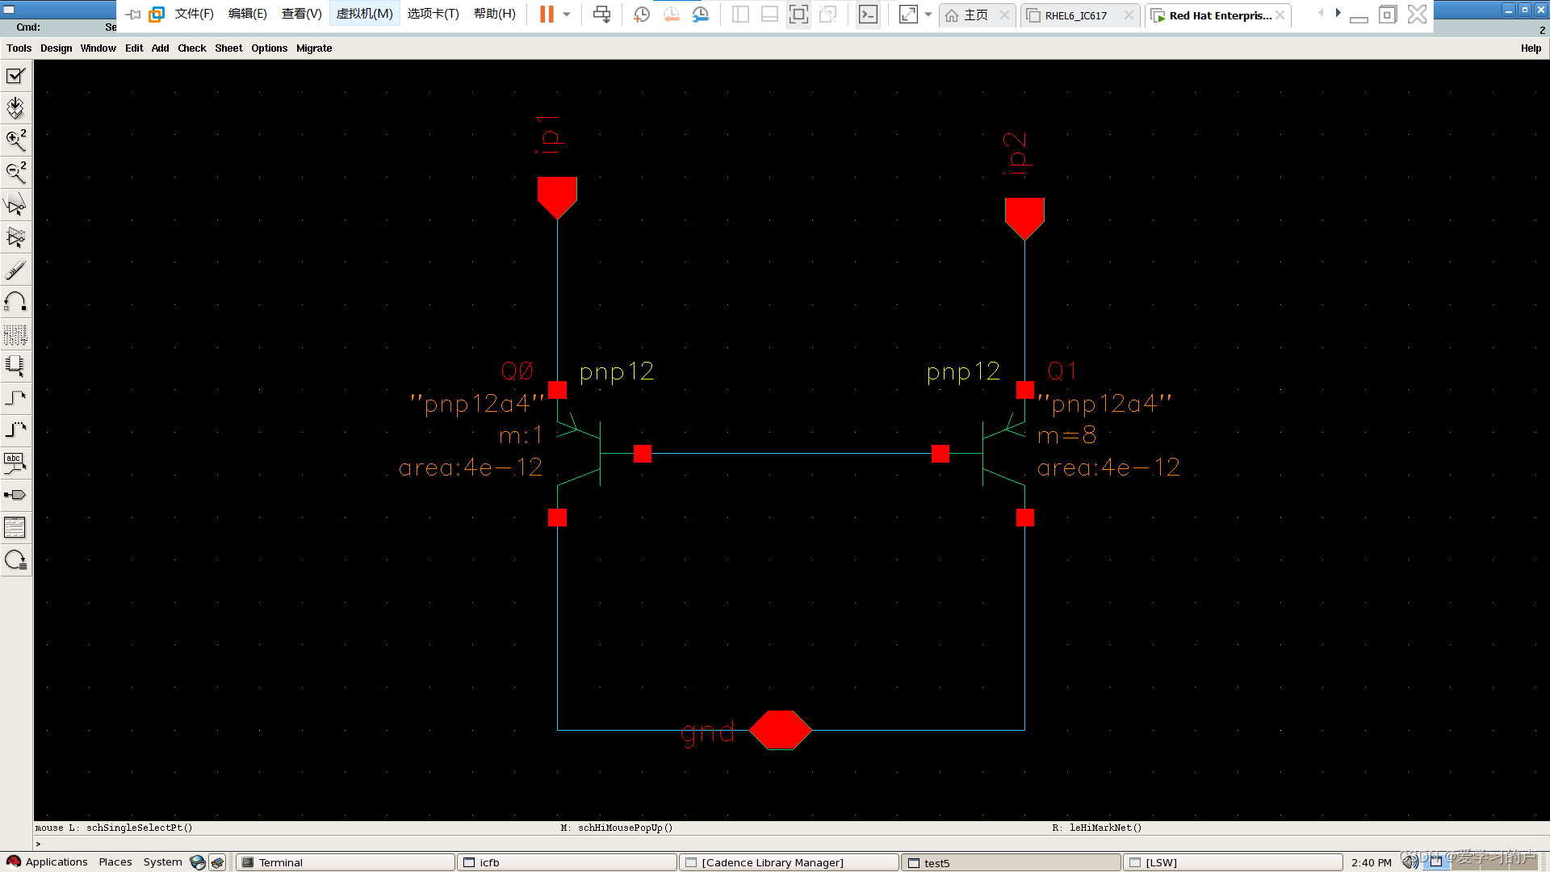Click the Cadence Library Manager taskbar button

[x=772, y=862]
